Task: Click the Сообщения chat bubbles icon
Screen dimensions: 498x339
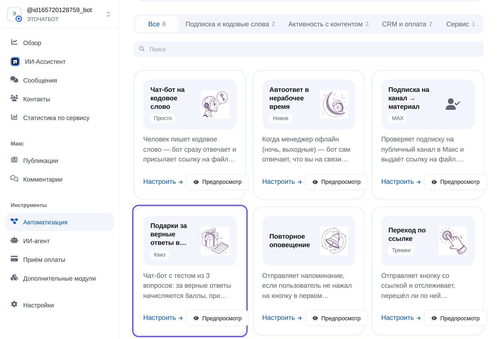Action: click(x=14, y=80)
